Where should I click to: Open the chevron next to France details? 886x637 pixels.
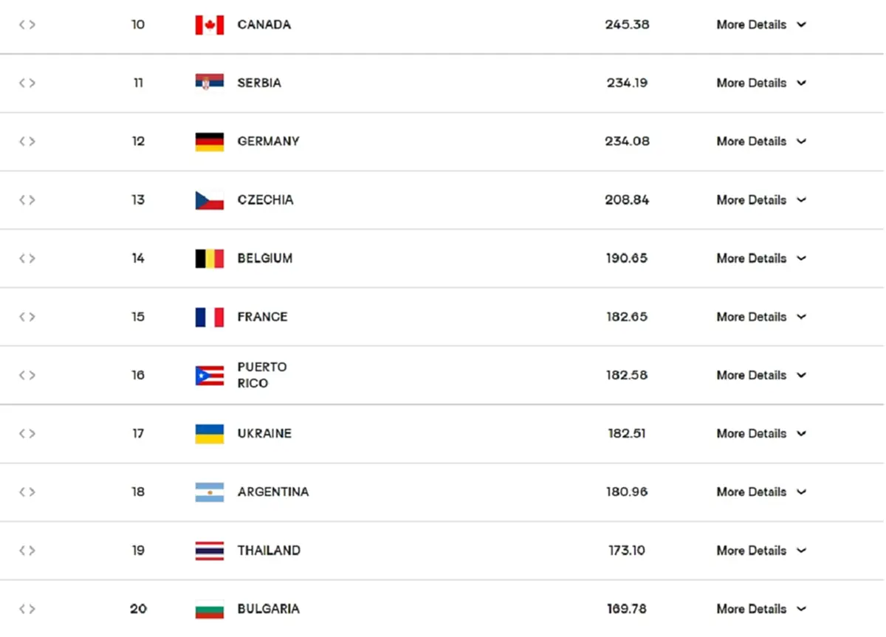802,317
